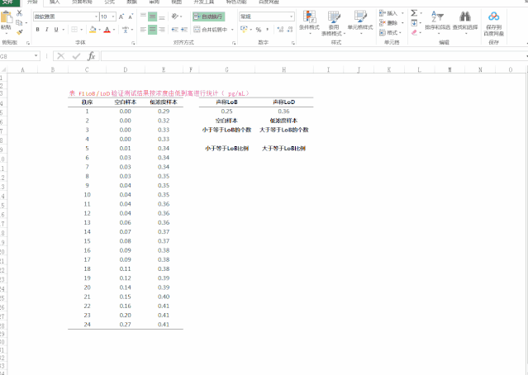Click the Insert Function fx icon
The width and height of the screenshot is (528, 375).
click(x=91, y=56)
